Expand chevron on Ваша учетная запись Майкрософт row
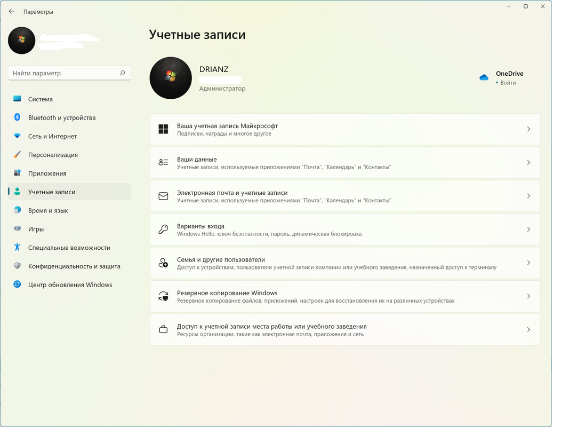Screen dimensions: 570x427 click(x=528, y=129)
